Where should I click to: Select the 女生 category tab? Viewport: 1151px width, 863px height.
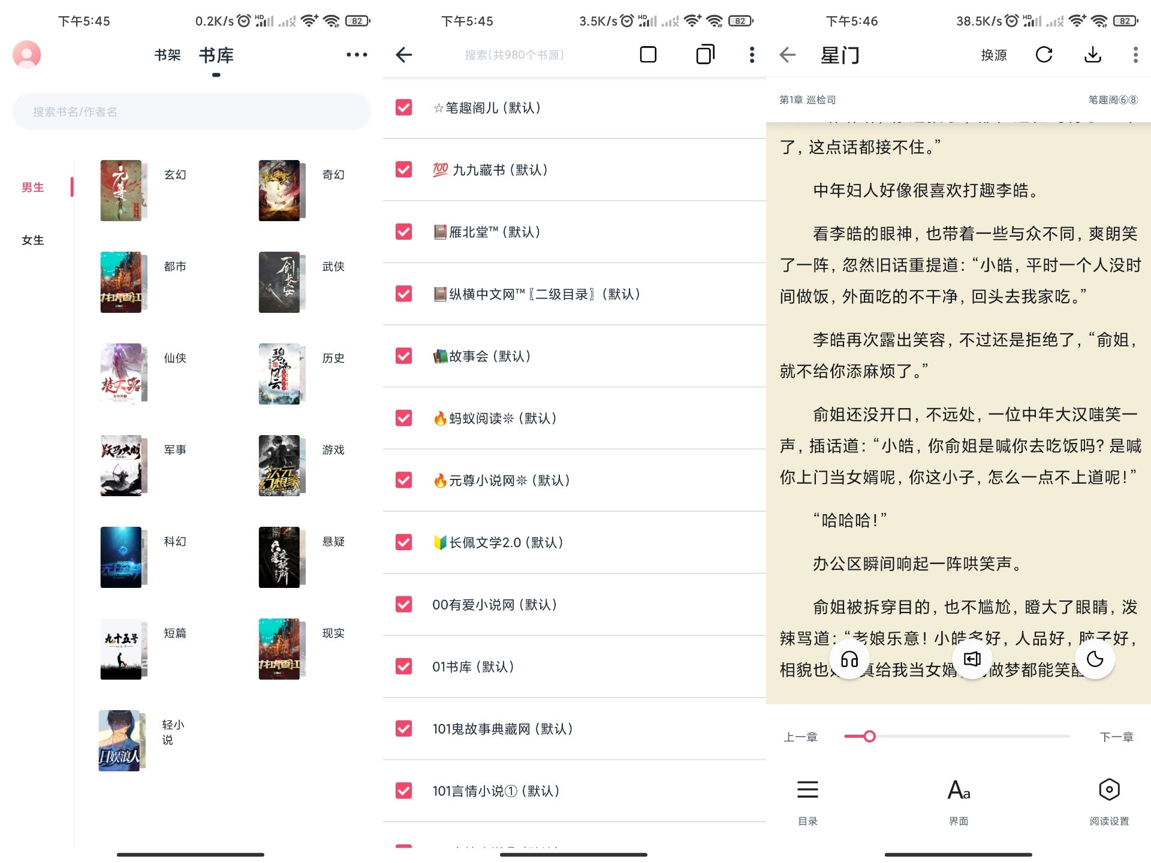pyautogui.click(x=33, y=240)
